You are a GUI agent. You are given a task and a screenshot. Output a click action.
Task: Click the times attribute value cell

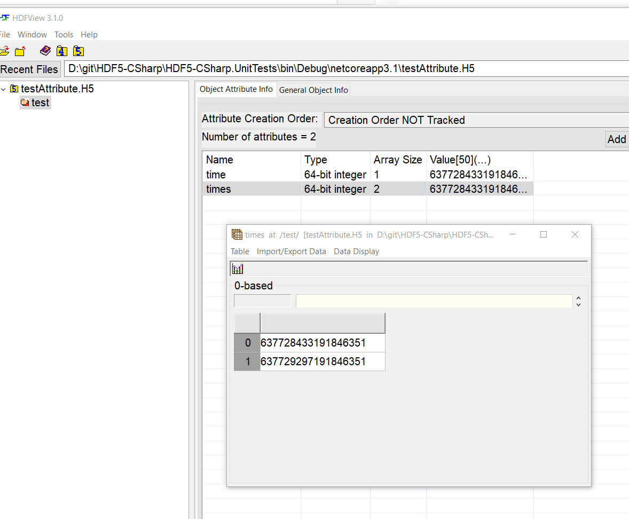click(x=480, y=189)
